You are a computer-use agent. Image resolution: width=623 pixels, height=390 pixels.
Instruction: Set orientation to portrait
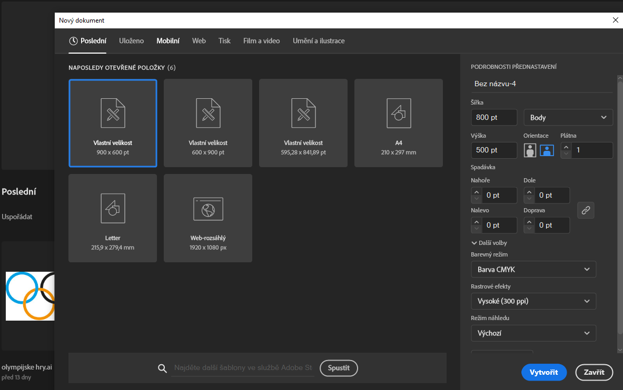pyautogui.click(x=531, y=150)
